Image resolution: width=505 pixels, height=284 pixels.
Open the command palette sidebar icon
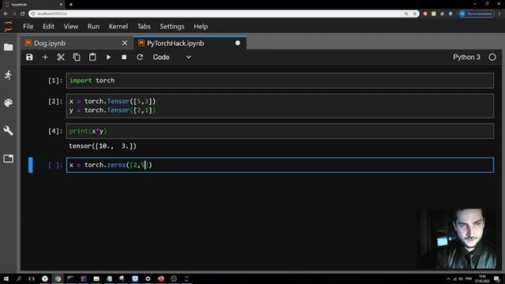[9, 103]
